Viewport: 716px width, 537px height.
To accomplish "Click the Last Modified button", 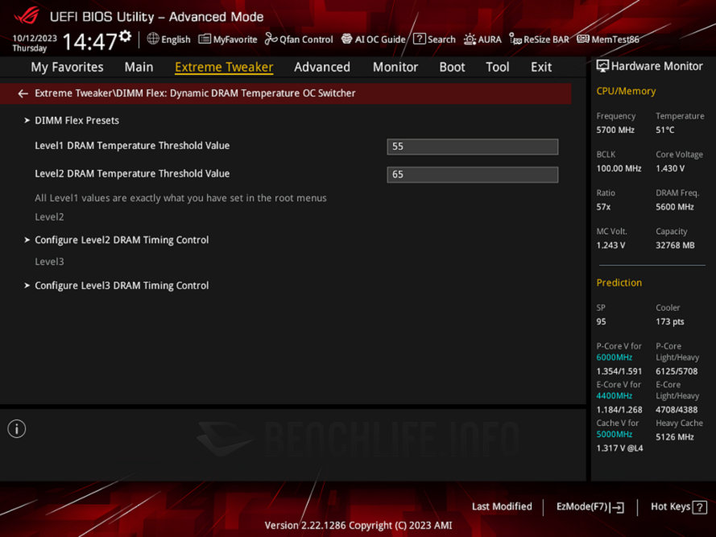I will coord(502,506).
